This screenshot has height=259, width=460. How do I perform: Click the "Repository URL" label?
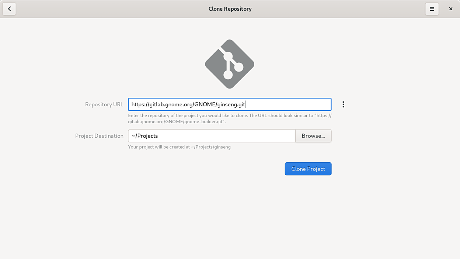(104, 104)
